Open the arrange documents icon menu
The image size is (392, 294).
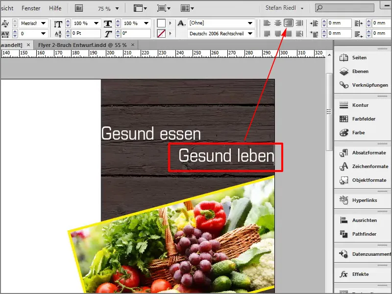pyautogui.click(x=187, y=8)
